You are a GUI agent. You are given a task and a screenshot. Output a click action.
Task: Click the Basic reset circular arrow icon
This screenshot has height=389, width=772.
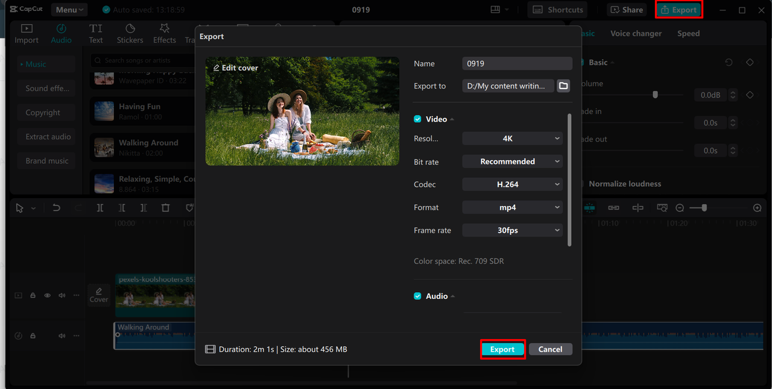(x=729, y=63)
